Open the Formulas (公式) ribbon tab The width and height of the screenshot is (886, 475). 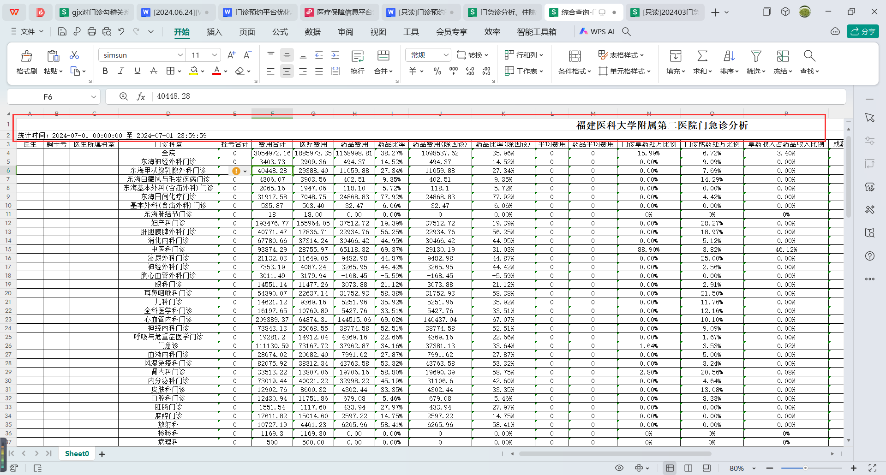(280, 32)
